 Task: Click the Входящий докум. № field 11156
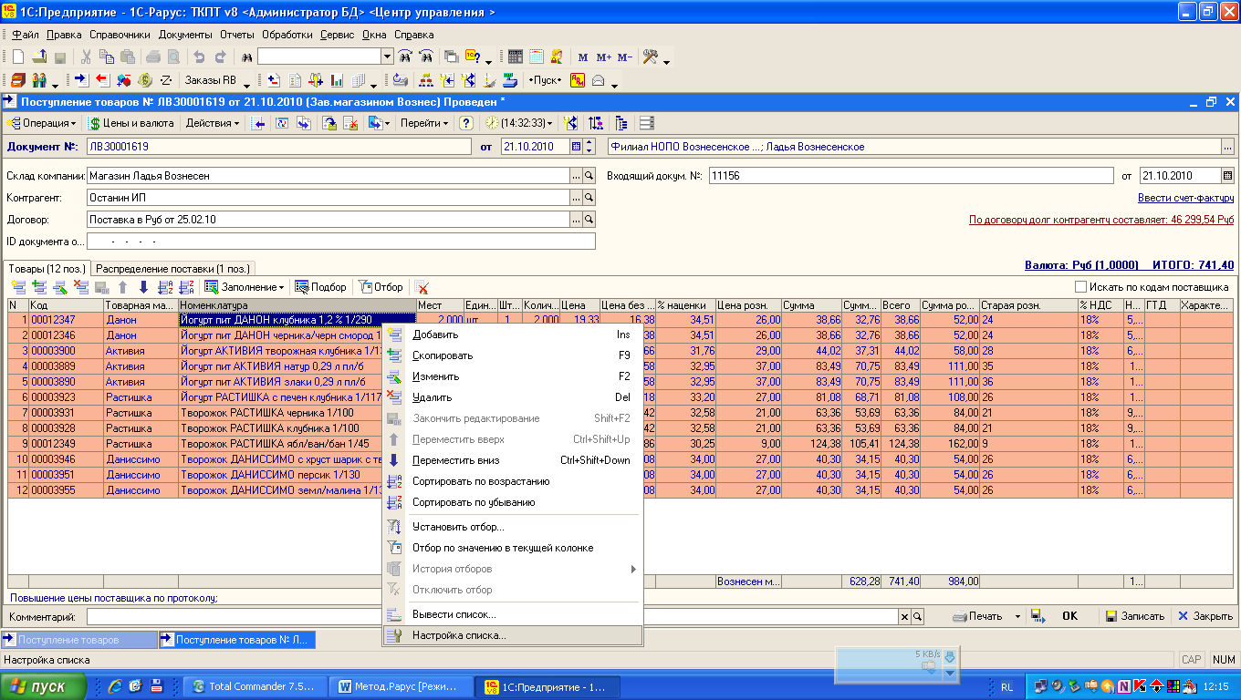[x=911, y=176]
